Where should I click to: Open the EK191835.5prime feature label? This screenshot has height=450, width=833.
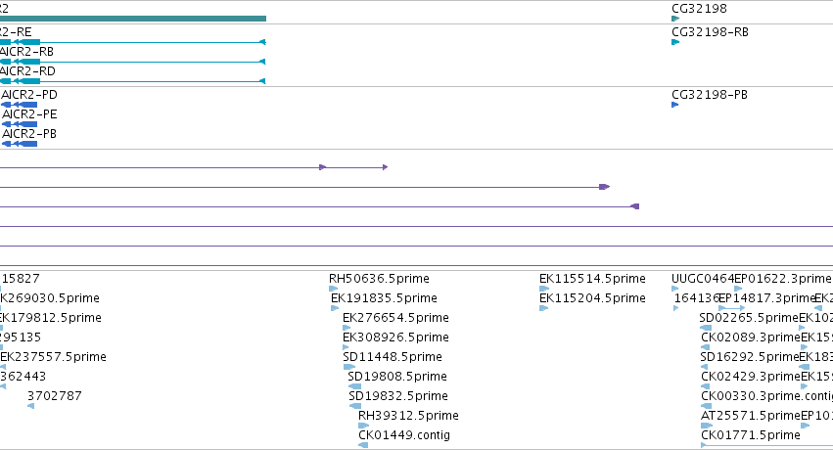coord(384,298)
